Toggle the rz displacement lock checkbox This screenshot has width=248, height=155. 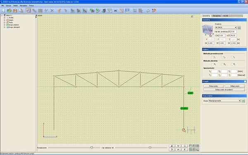[x=232, y=57]
